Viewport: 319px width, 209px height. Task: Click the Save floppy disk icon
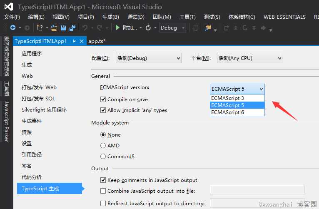click(x=63, y=28)
